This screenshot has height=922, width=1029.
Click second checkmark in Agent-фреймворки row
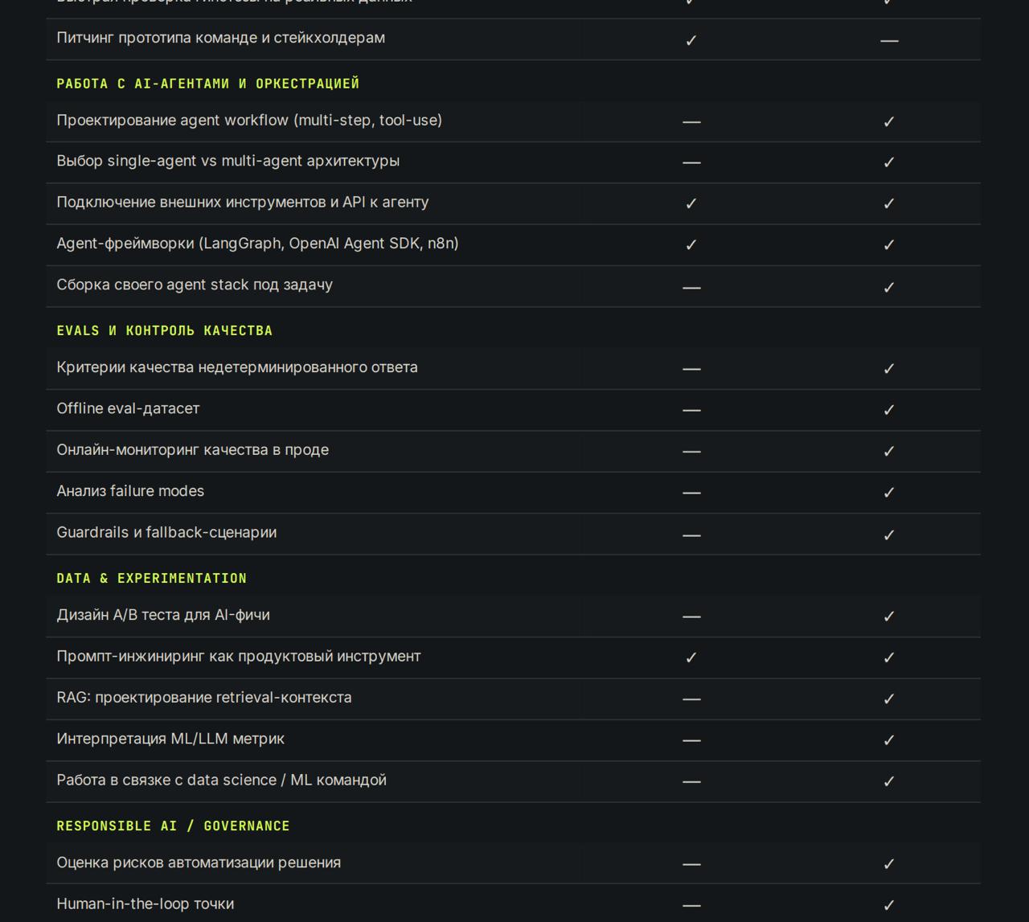click(x=889, y=245)
